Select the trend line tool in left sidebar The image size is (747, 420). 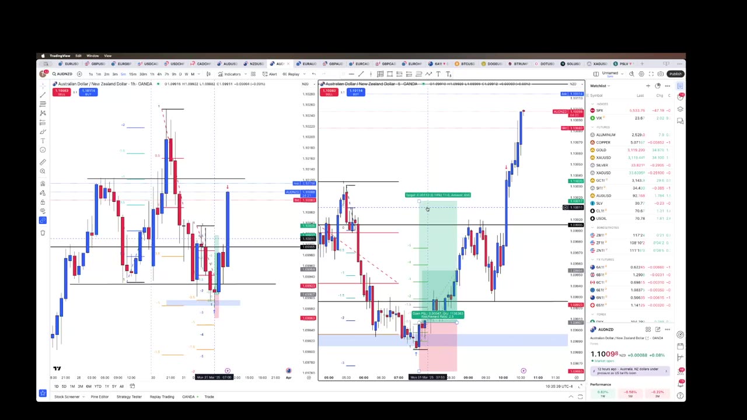coord(43,94)
